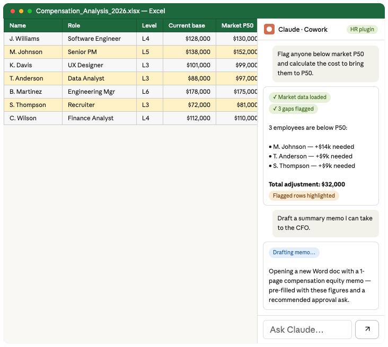Select the L5 level cell
This screenshot has width=388, height=347.
tap(149, 52)
